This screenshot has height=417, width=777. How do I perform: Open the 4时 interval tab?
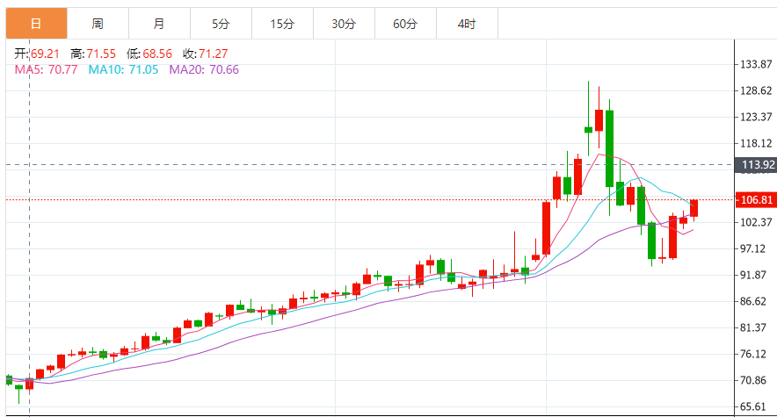coord(467,24)
